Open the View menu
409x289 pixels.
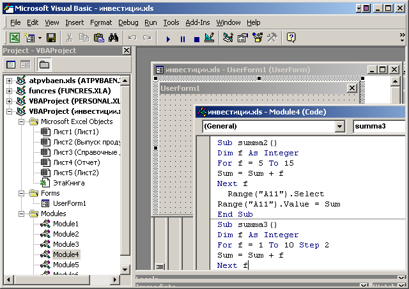point(52,23)
